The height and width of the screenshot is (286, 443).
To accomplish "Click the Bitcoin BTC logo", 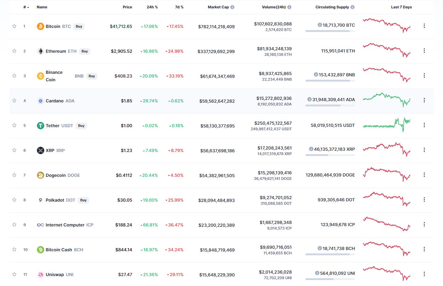I will (x=40, y=26).
